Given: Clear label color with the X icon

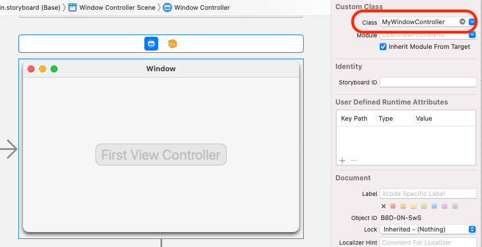Looking at the screenshot, I should coord(383,206).
